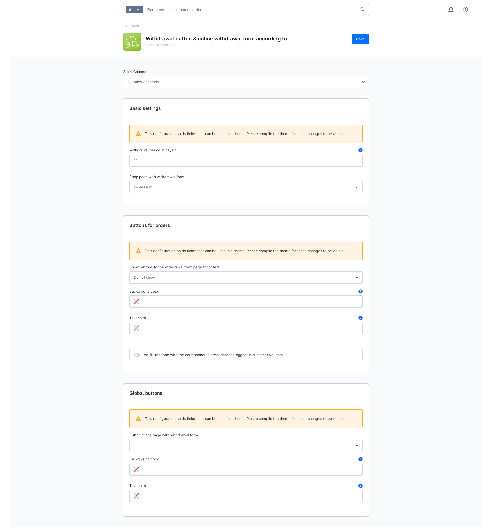The image size is (492, 527).
Task: Open the Show buttons for orders dropdown
Action: pyautogui.click(x=246, y=277)
